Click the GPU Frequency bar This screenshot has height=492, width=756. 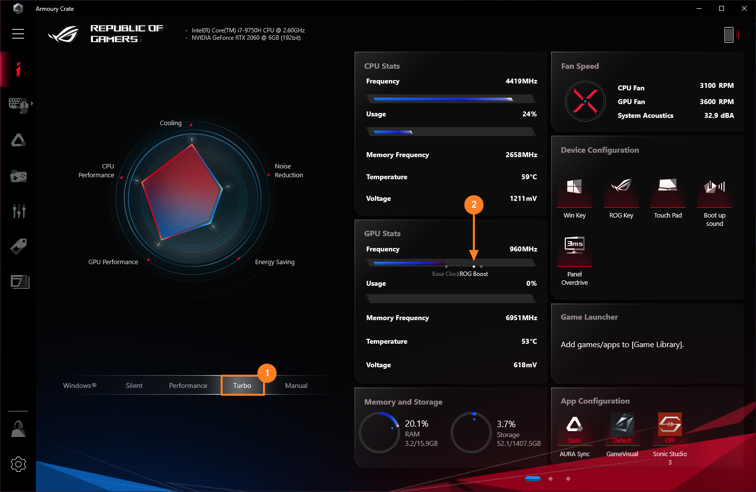click(451, 263)
